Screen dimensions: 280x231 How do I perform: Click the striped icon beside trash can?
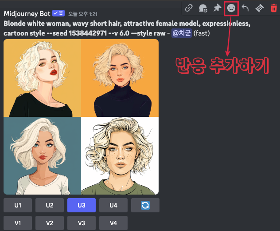click(x=260, y=8)
